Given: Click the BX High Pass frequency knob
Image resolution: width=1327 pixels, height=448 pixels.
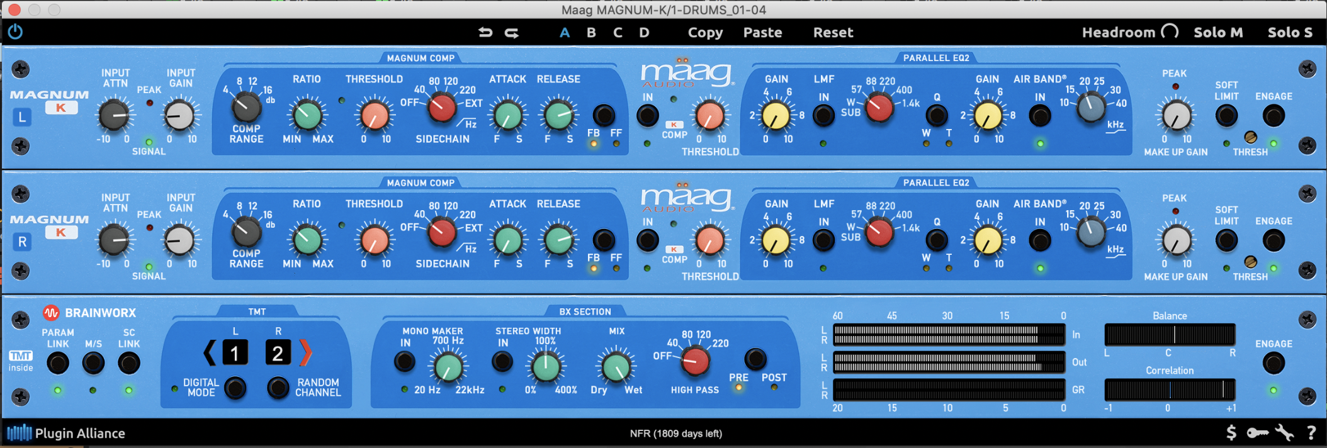Looking at the screenshot, I should [695, 361].
